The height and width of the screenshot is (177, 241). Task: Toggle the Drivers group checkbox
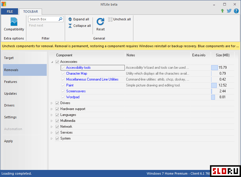[x=57, y=103]
